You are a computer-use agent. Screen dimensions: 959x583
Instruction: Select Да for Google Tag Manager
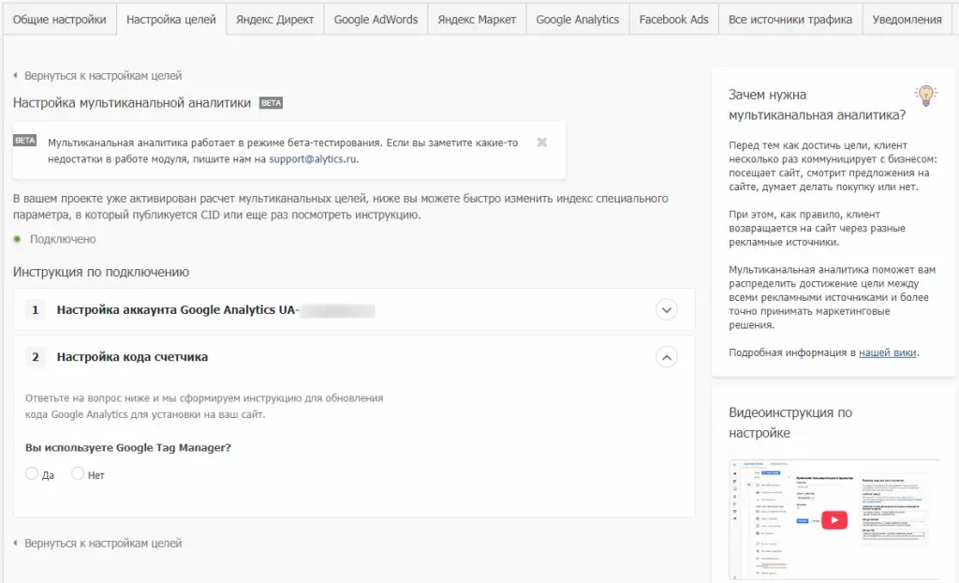click(32, 473)
